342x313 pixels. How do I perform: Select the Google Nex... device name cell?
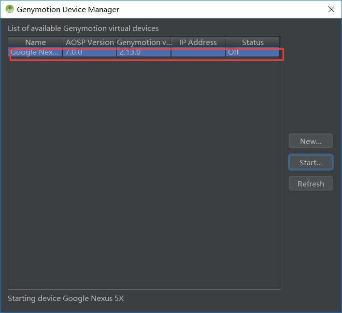[x=35, y=52]
